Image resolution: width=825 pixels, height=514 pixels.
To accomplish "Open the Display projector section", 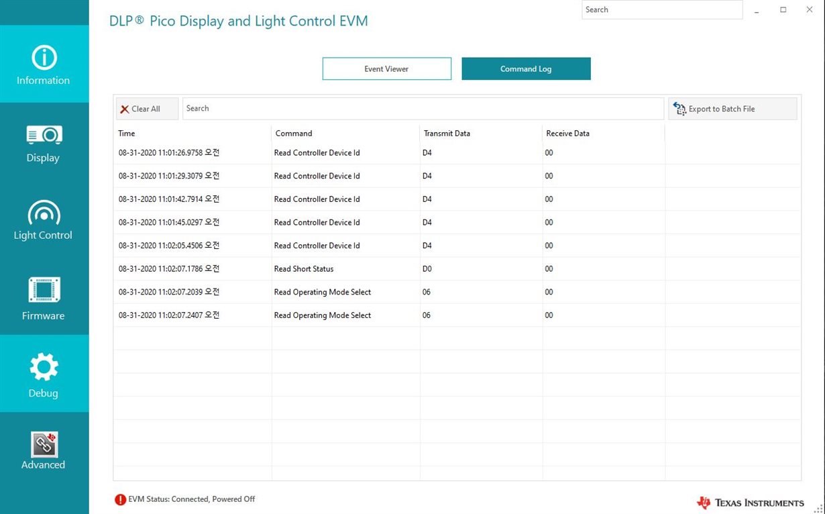I will pos(44,142).
